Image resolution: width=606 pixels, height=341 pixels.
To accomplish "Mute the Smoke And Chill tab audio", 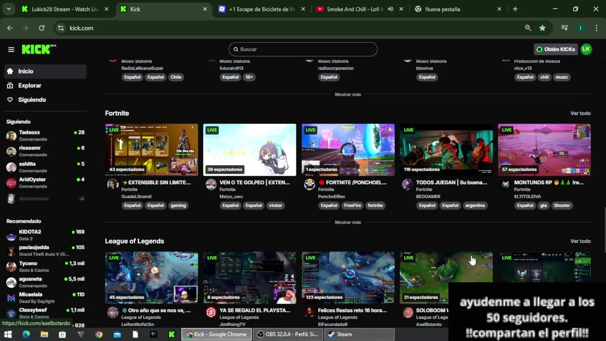I will [x=391, y=9].
